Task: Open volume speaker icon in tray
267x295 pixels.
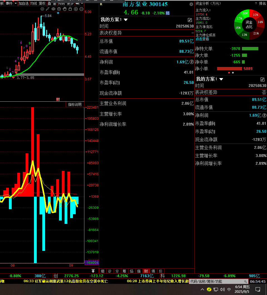Action: click(x=222, y=289)
